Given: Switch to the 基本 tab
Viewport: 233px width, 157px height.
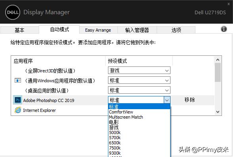Looking at the screenshot, I should [19, 30].
